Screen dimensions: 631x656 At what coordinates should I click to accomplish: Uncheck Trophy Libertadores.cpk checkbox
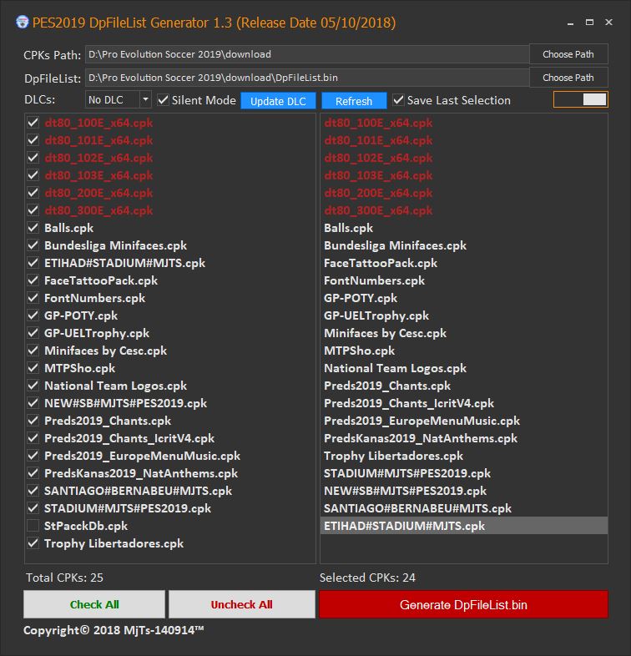tap(33, 543)
